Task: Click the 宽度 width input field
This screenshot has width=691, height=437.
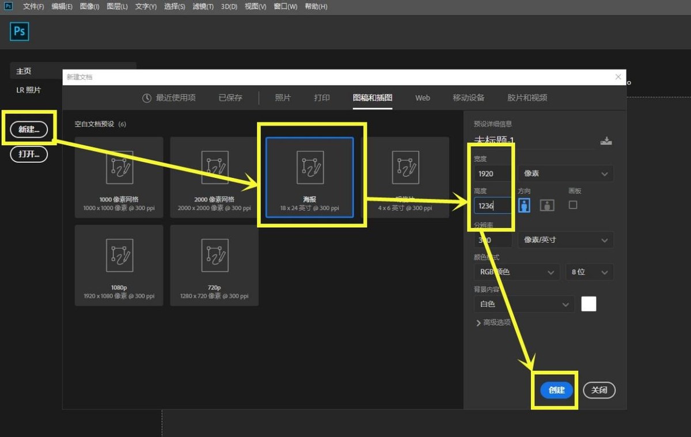Action: point(492,173)
